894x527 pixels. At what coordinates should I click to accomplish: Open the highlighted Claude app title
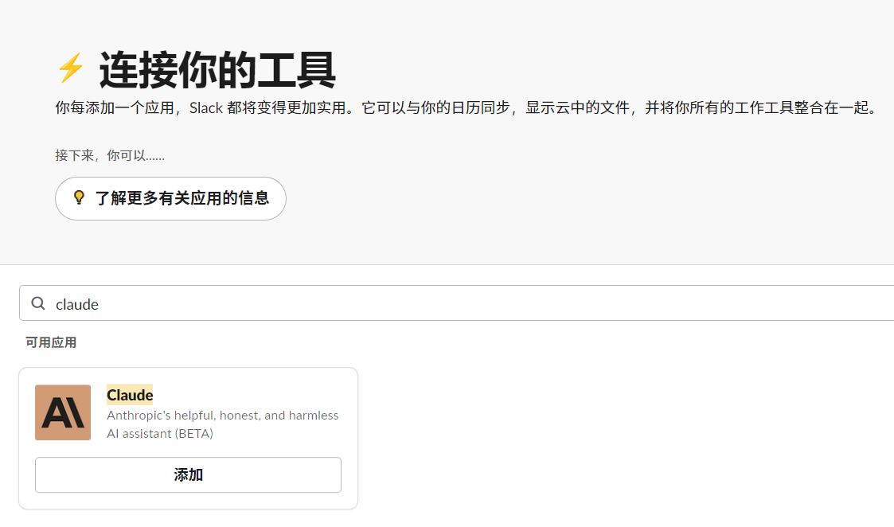pyautogui.click(x=130, y=395)
